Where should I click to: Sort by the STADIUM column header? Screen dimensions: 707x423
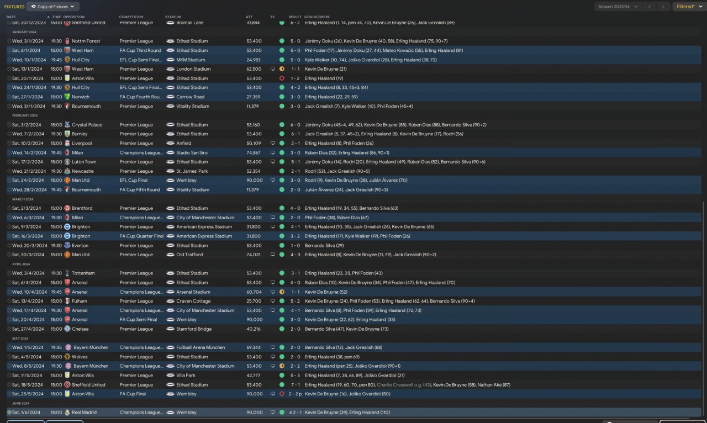pyautogui.click(x=173, y=17)
